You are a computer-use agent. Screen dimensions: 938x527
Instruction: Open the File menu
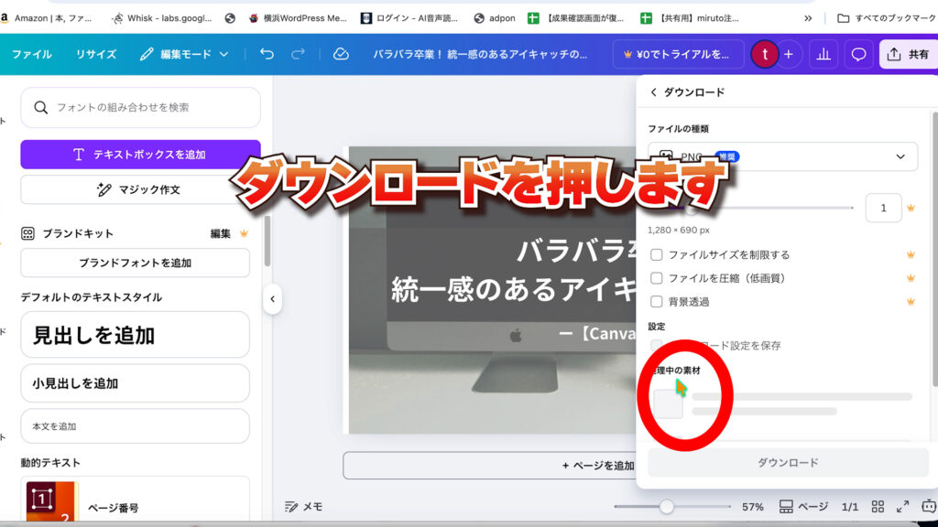coord(31,54)
